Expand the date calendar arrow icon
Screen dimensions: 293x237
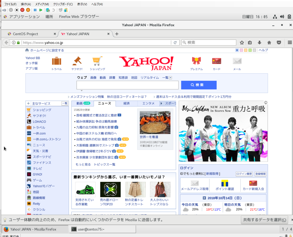tap(204, 198)
